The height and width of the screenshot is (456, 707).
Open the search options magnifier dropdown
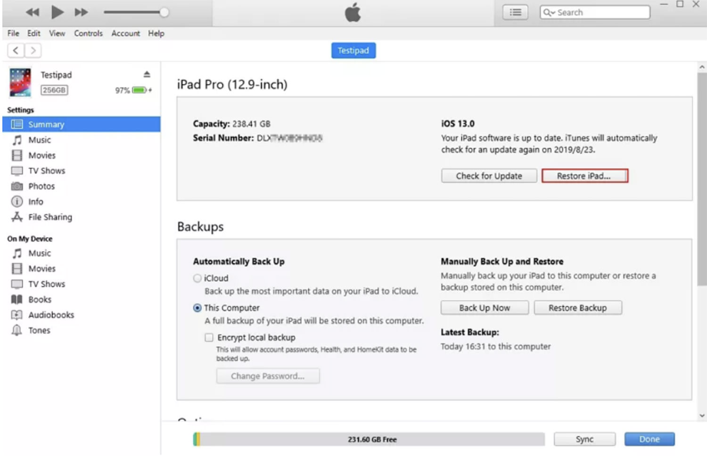click(x=549, y=12)
